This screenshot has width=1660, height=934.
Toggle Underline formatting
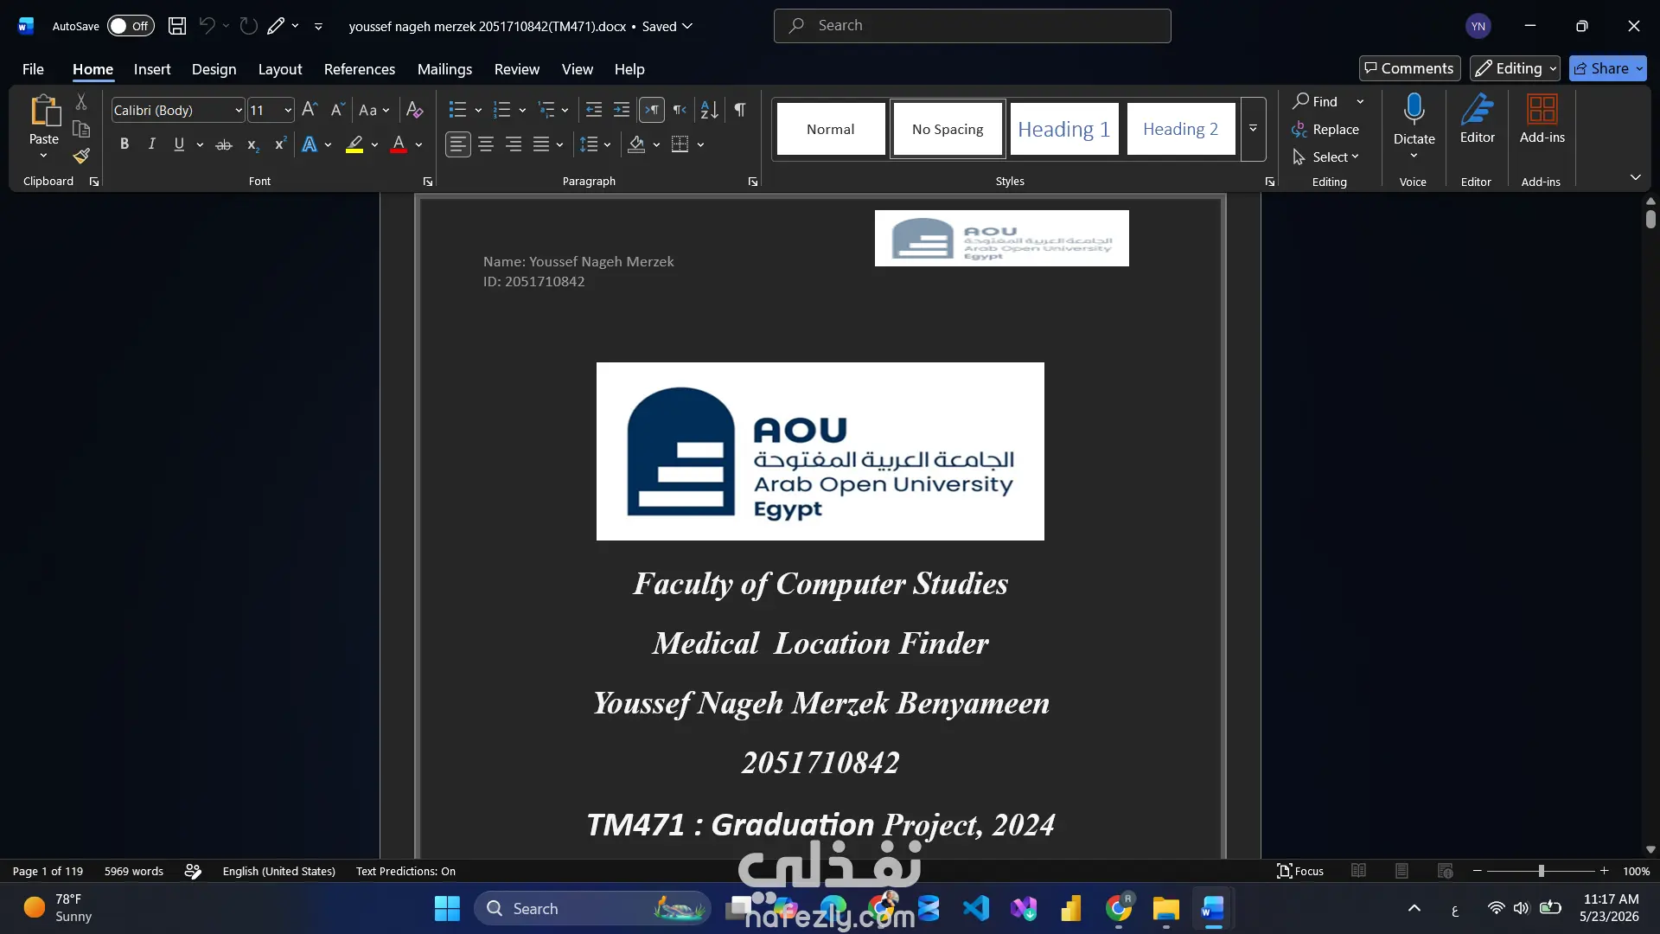(179, 144)
